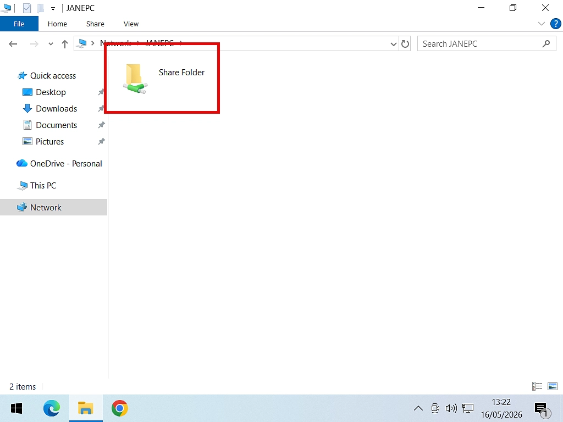Click the Share Folder name label
The width and height of the screenshot is (563, 422).
[x=181, y=72]
